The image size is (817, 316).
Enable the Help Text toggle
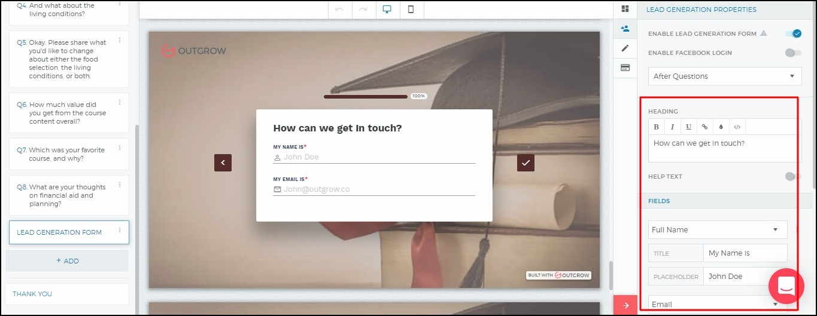point(792,177)
